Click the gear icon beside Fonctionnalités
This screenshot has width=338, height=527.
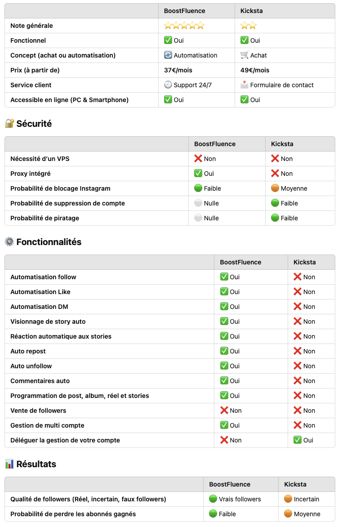point(9,241)
